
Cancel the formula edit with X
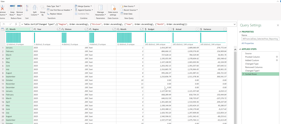click(x=4, y=24)
